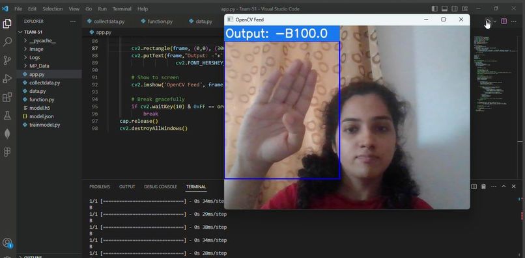Open Explorer more actions ellipsis

(x=73, y=21)
